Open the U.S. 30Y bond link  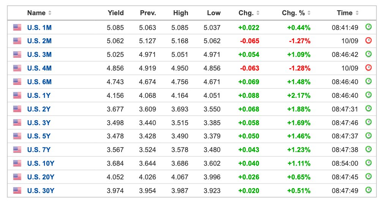coord(41,191)
